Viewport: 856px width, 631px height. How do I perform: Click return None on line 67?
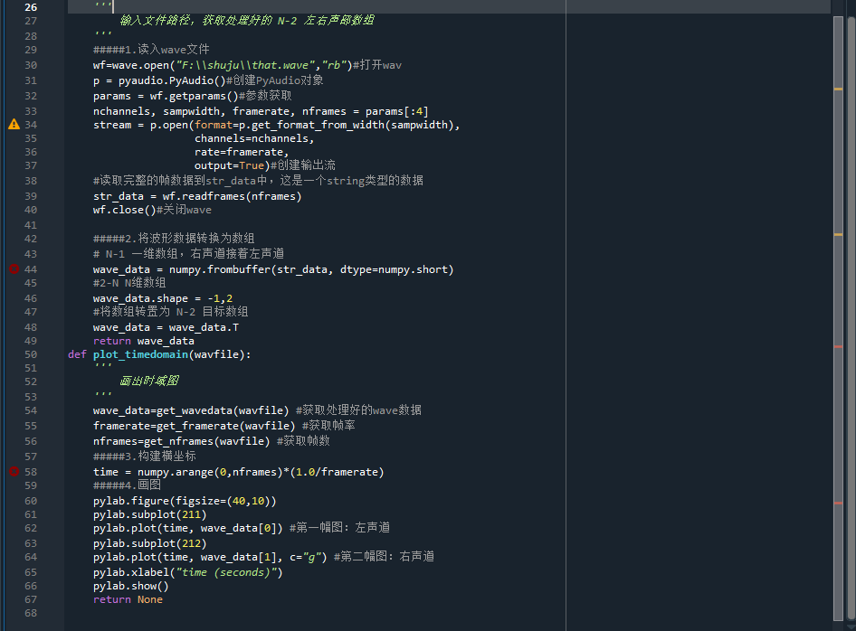[128, 599]
